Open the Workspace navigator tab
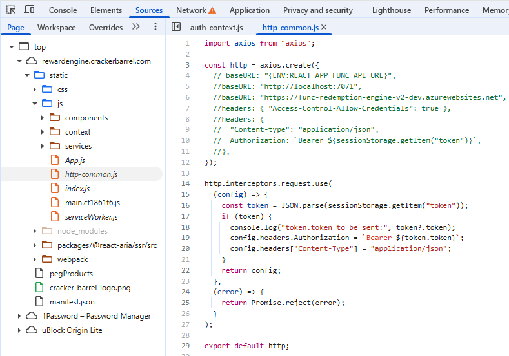Screen dimensions: 509x356 pyautogui.click(x=56, y=28)
